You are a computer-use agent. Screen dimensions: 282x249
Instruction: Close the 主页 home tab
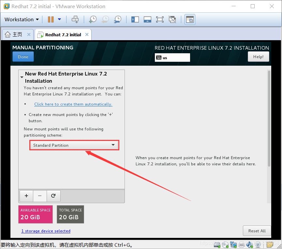[29, 34]
